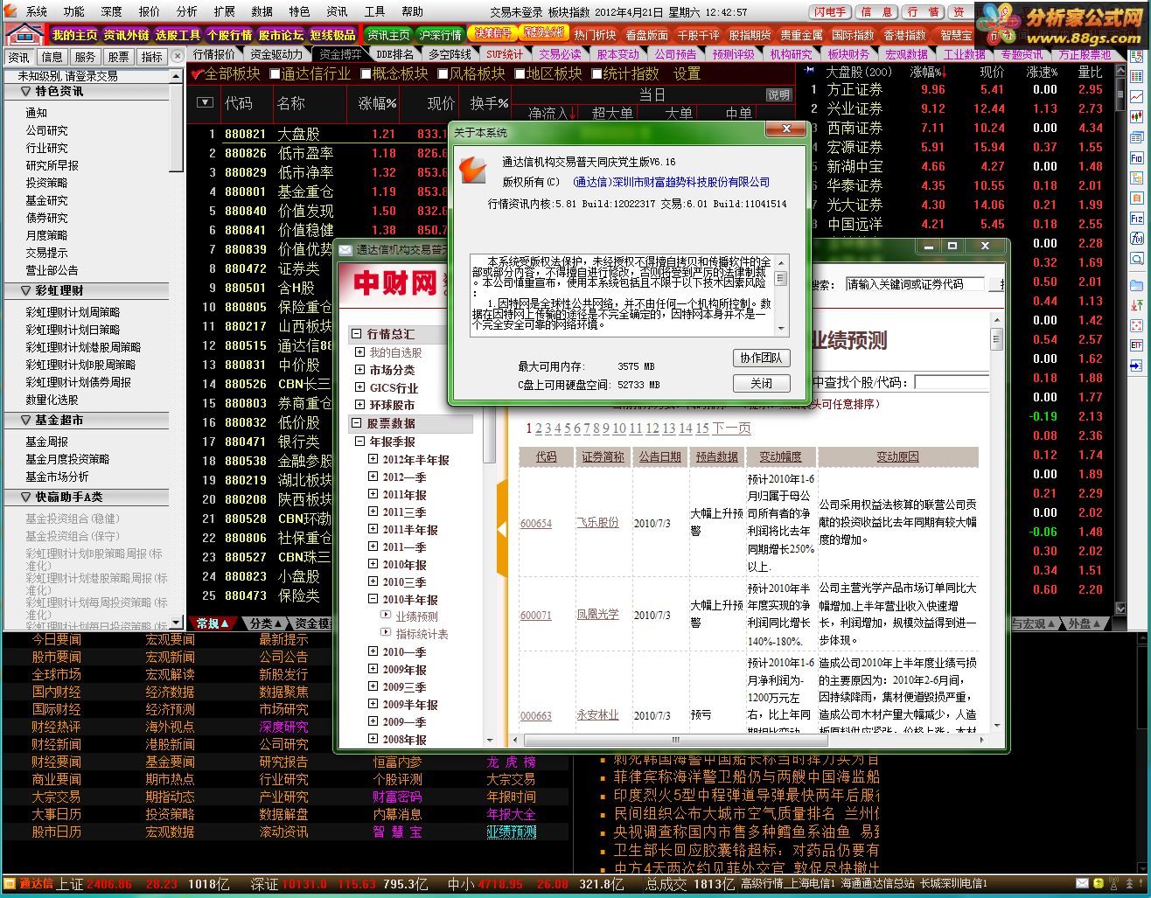Screen dimensions: 1151x898
Task: Click the 业绩预测 news link in the bottom panel
Action: click(512, 832)
